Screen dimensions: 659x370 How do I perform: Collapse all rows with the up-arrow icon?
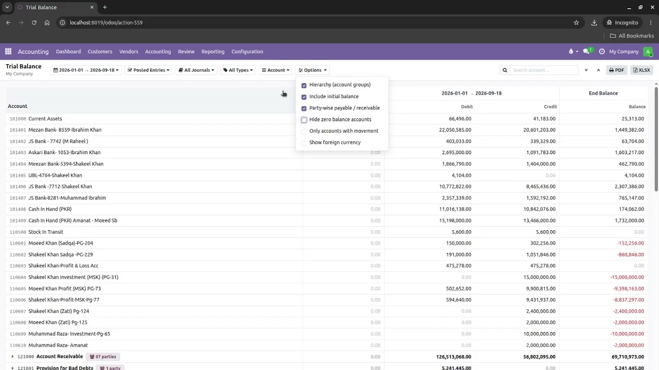598,70
